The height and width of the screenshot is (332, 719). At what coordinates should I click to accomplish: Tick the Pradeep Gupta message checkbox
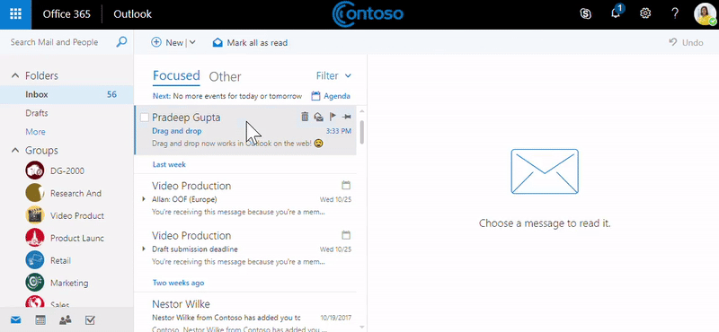[145, 118]
